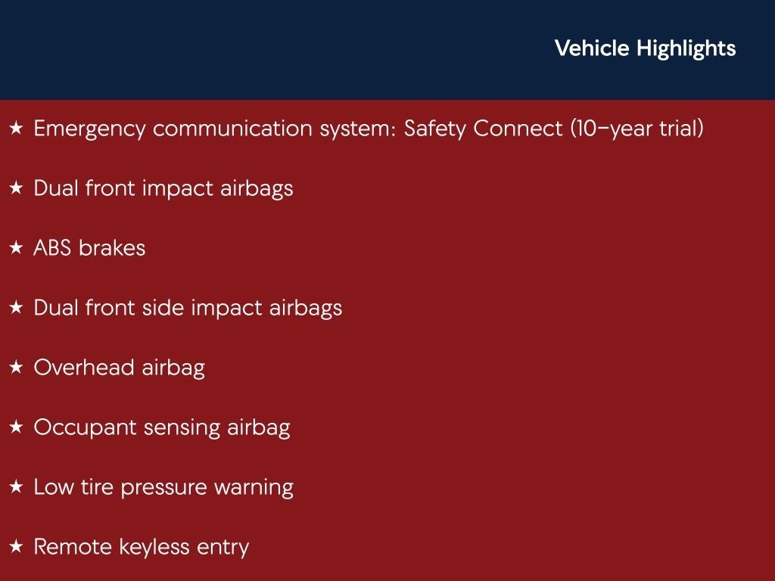Click the star beside Dual front side impact airbags
The height and width of the screenshot is (581, 775).
pos(16,309)
